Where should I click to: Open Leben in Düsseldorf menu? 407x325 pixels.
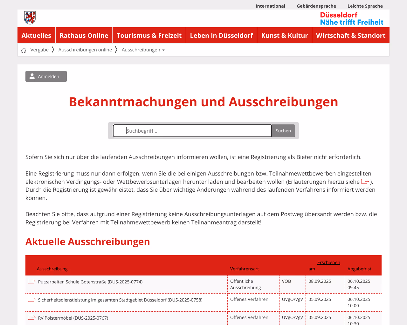coord(222,35)
